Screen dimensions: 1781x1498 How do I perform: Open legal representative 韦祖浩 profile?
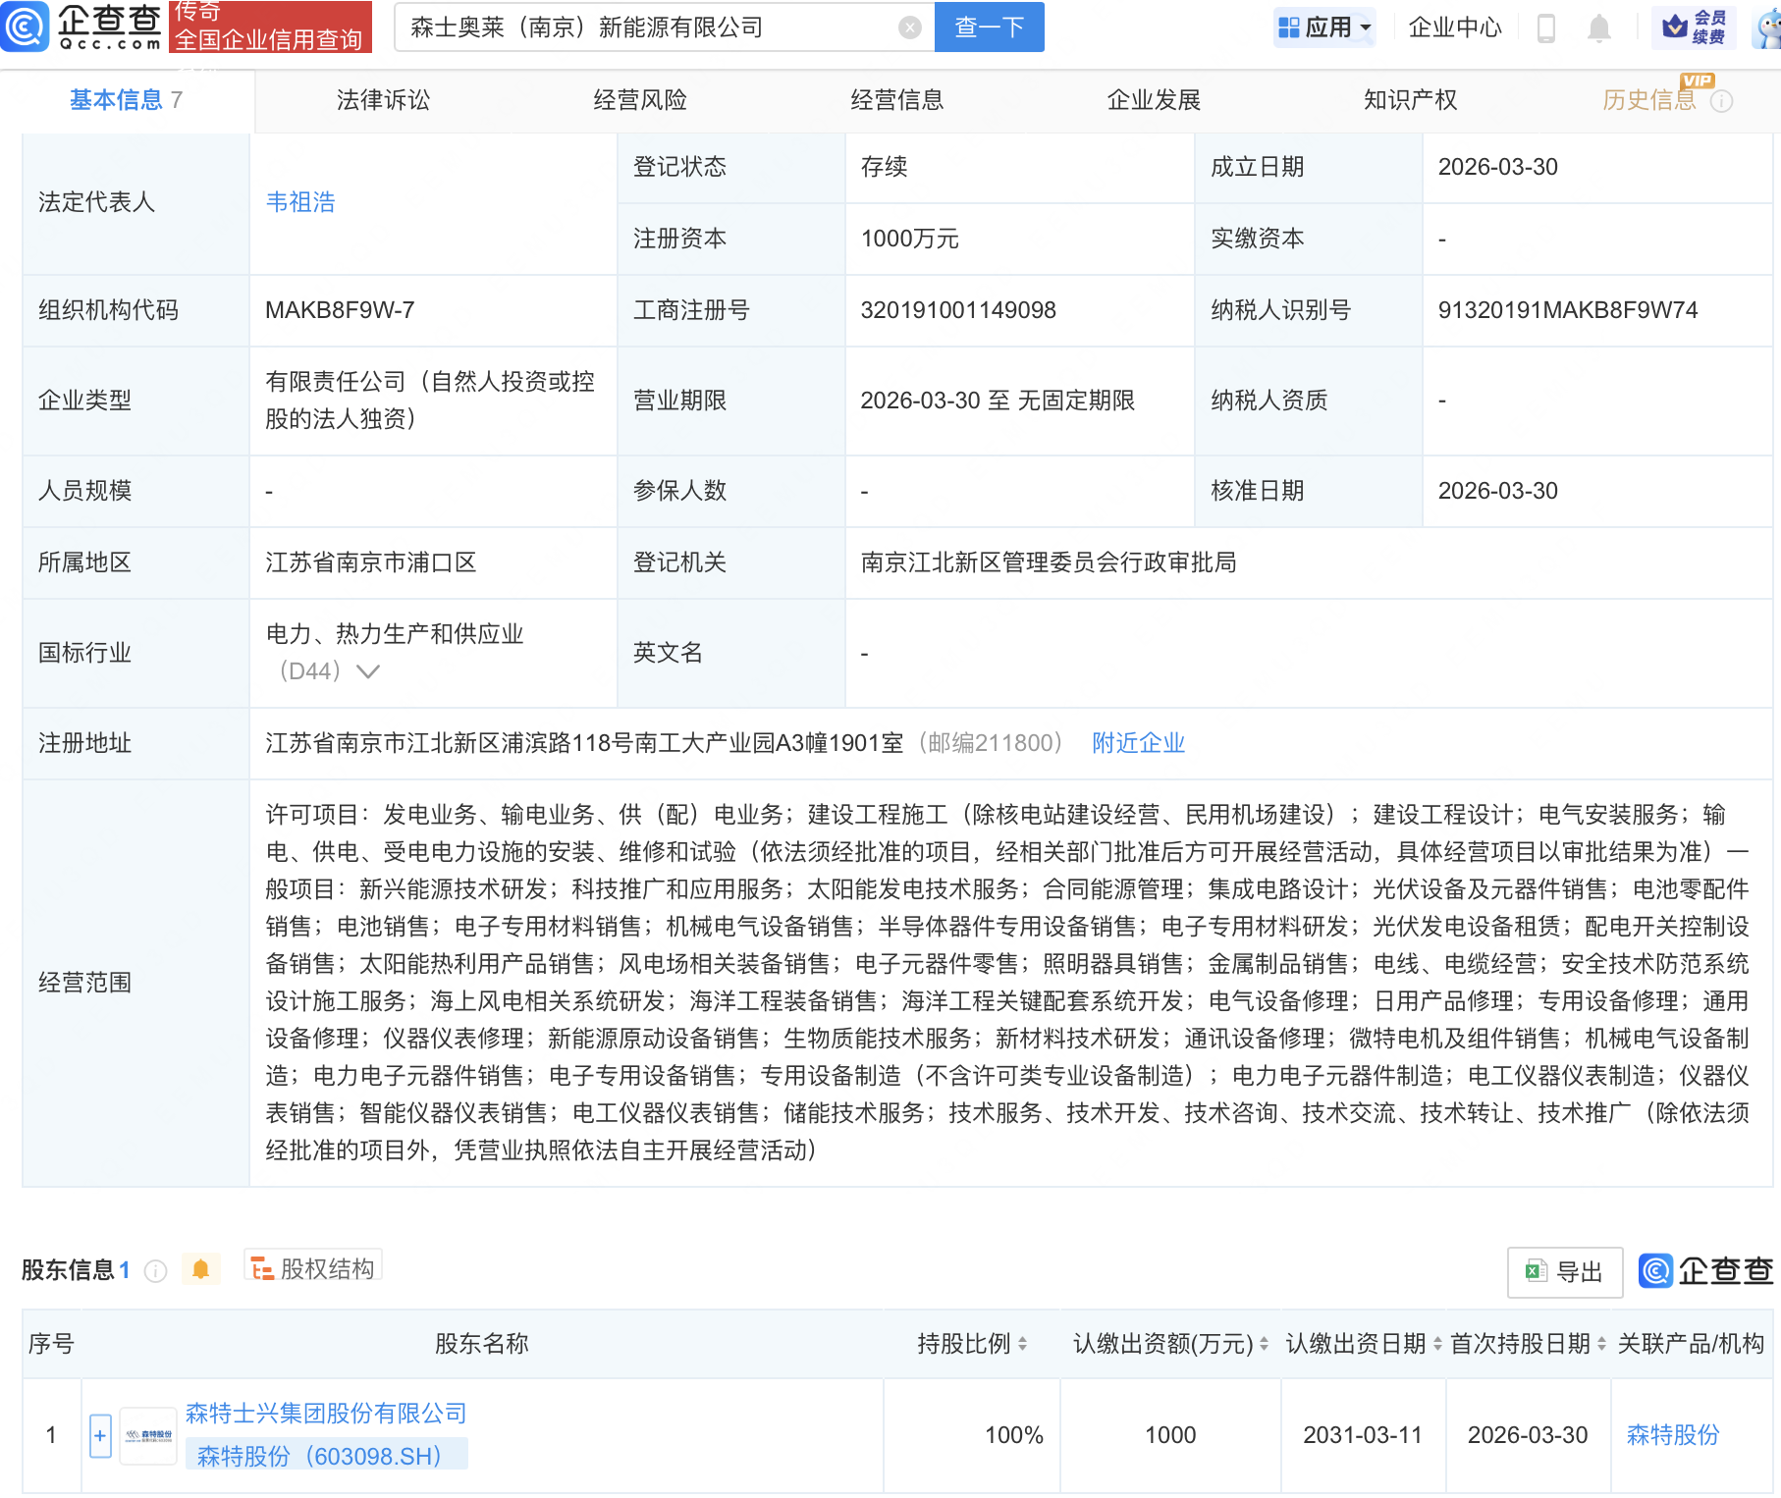(300, 202)
